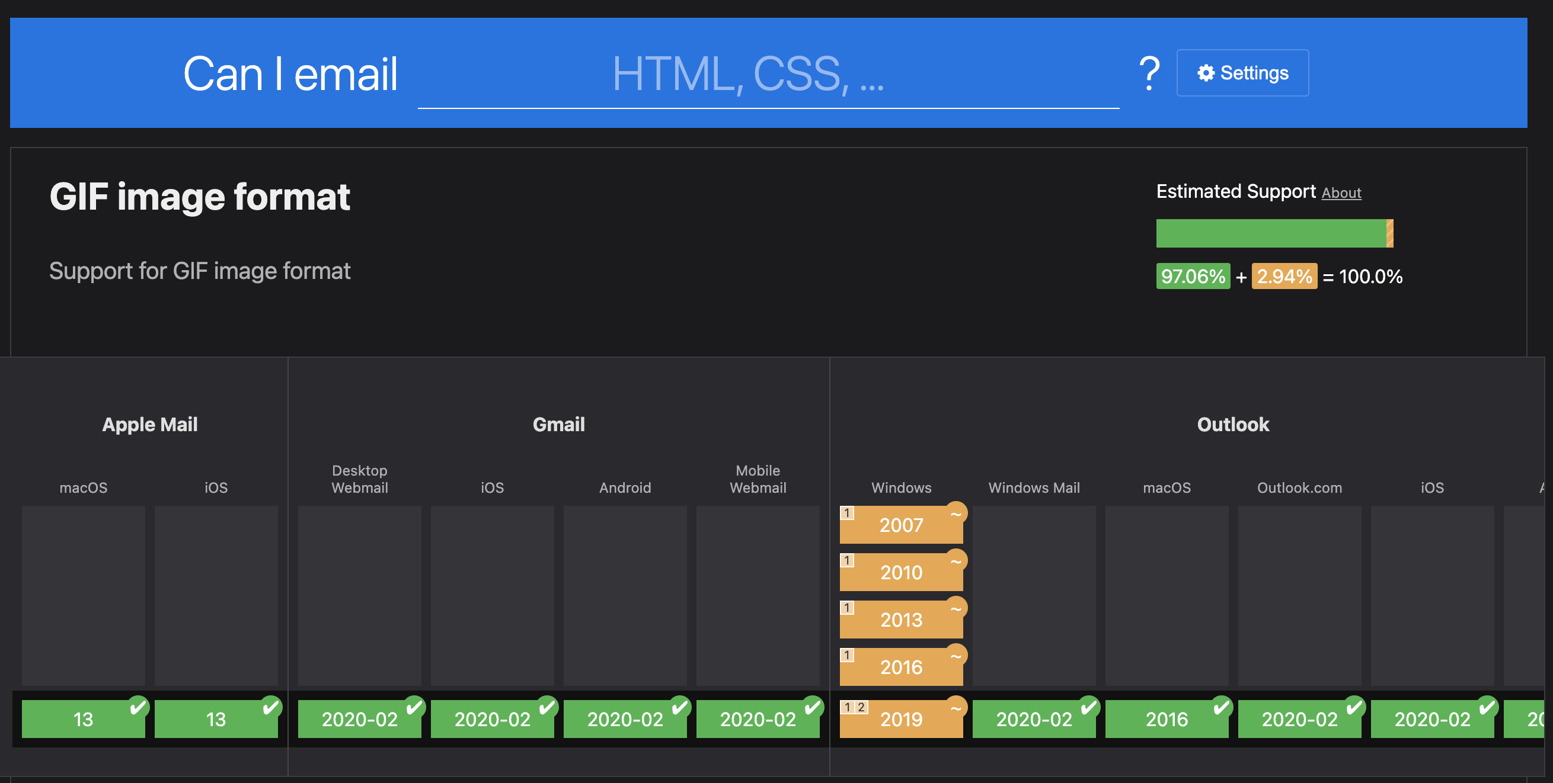This screenshot has height=783, width=1553.
Task: Click checkmark on Gmail Desktop Webmail cell
Action: [x=414, y=707]
